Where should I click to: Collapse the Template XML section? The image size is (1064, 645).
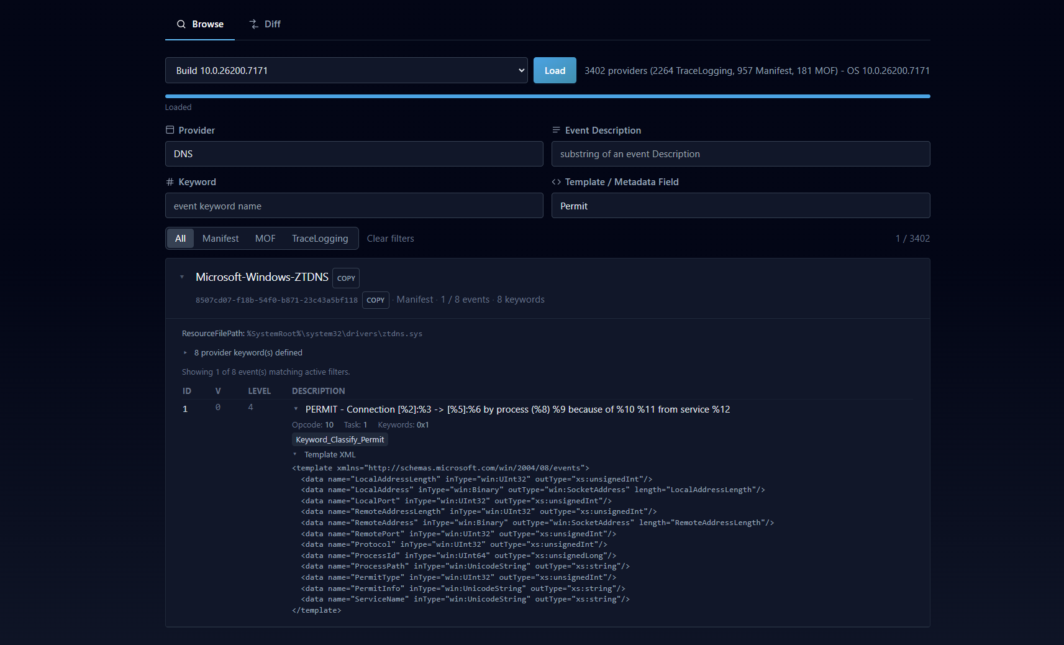(324, 455)
